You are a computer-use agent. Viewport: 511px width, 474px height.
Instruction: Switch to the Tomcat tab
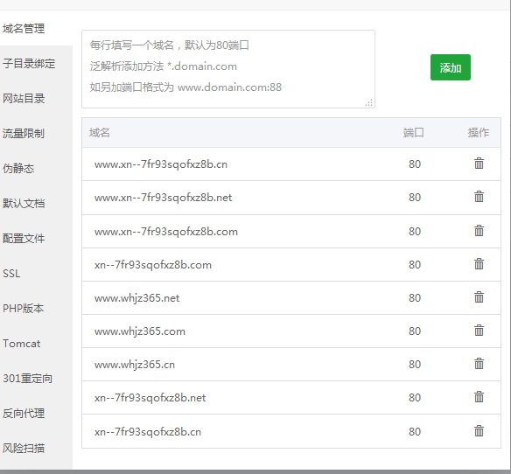[22, 344]
